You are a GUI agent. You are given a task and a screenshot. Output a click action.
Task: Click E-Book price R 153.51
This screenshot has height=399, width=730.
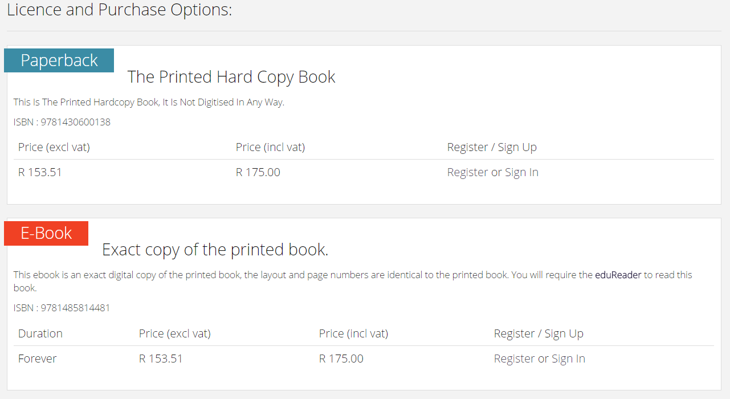pos(161,359)
